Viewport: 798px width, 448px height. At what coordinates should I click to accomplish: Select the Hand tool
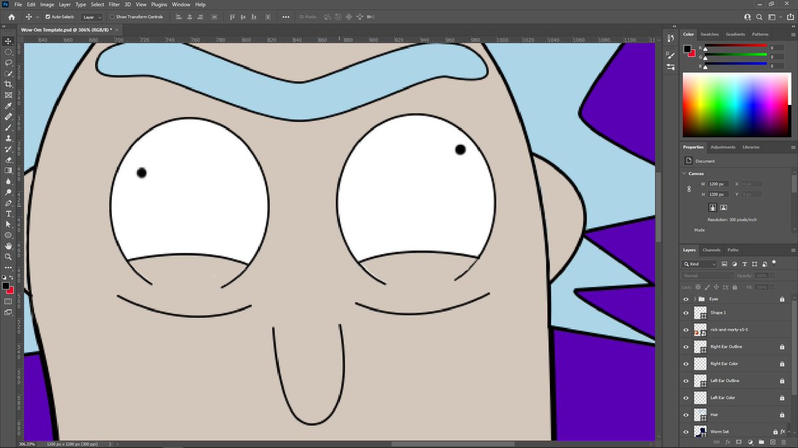(x=9, y=246)
